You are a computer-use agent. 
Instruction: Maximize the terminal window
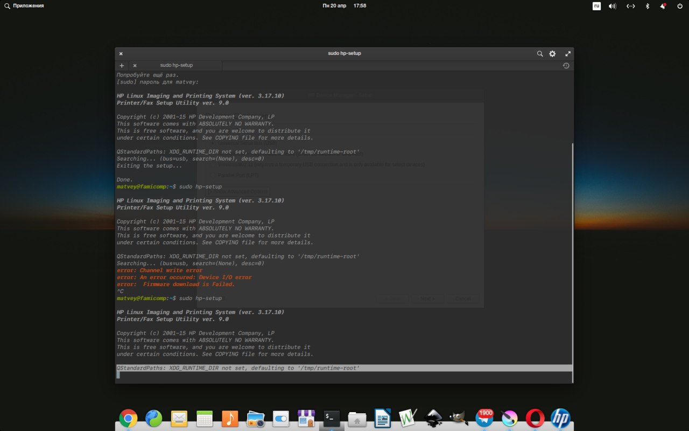tap(567, 53)
